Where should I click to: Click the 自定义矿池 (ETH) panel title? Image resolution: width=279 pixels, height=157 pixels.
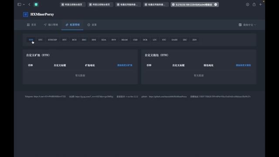coord(38,55)
